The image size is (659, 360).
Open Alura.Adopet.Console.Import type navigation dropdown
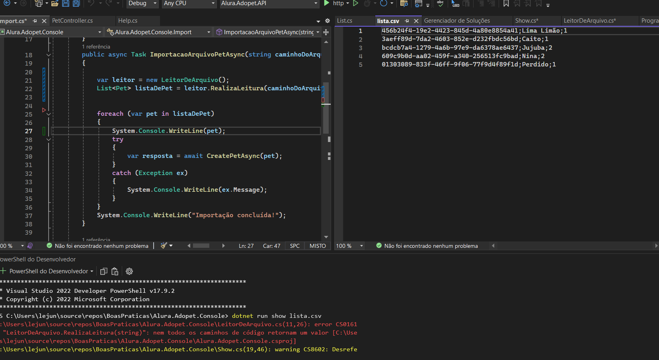(159, 32)
